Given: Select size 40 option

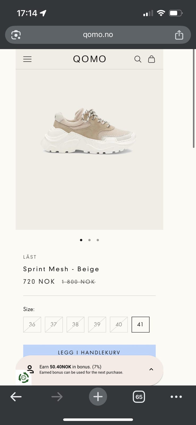Looking at the screenshot, I should (x=119, y=324).
